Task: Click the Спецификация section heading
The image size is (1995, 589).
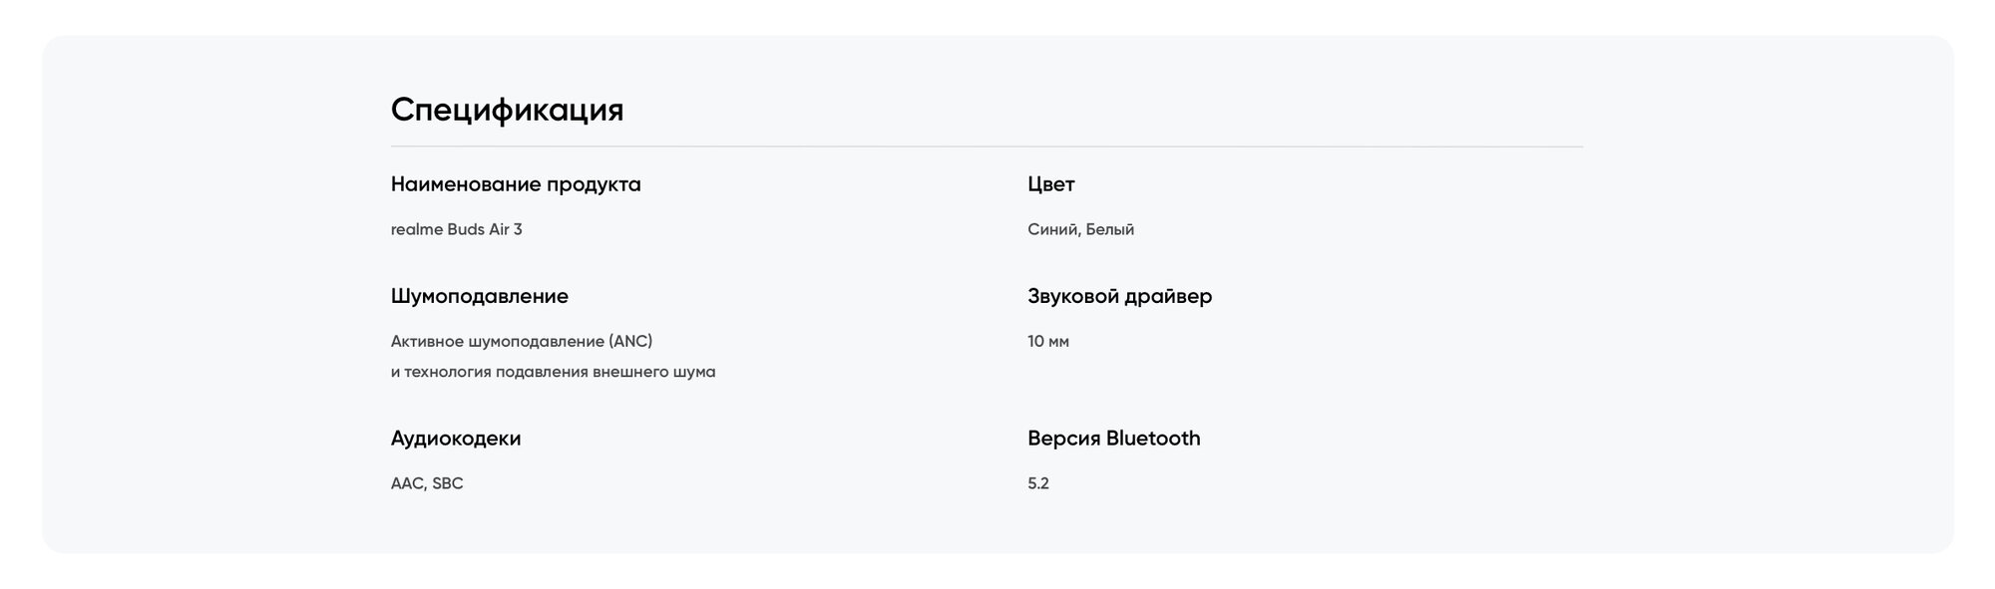Action: tap(507, 110)
